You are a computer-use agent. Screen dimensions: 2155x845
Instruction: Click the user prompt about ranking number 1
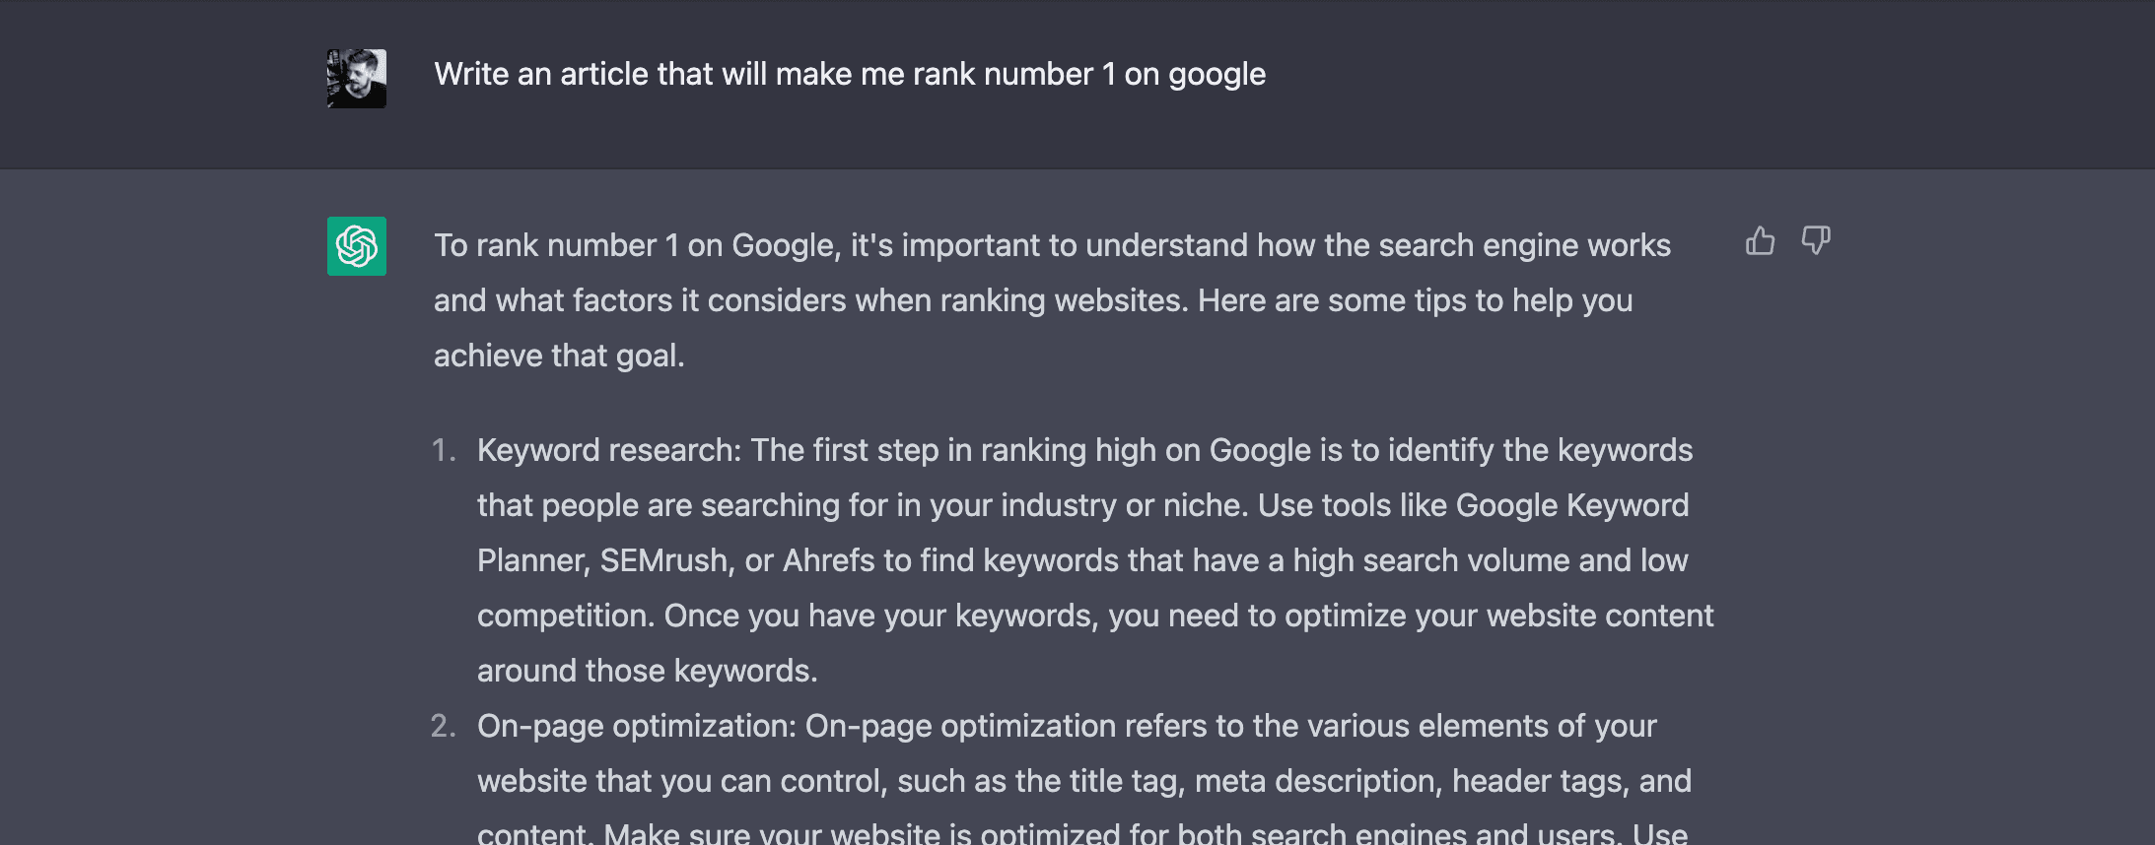tap(849, 75)
